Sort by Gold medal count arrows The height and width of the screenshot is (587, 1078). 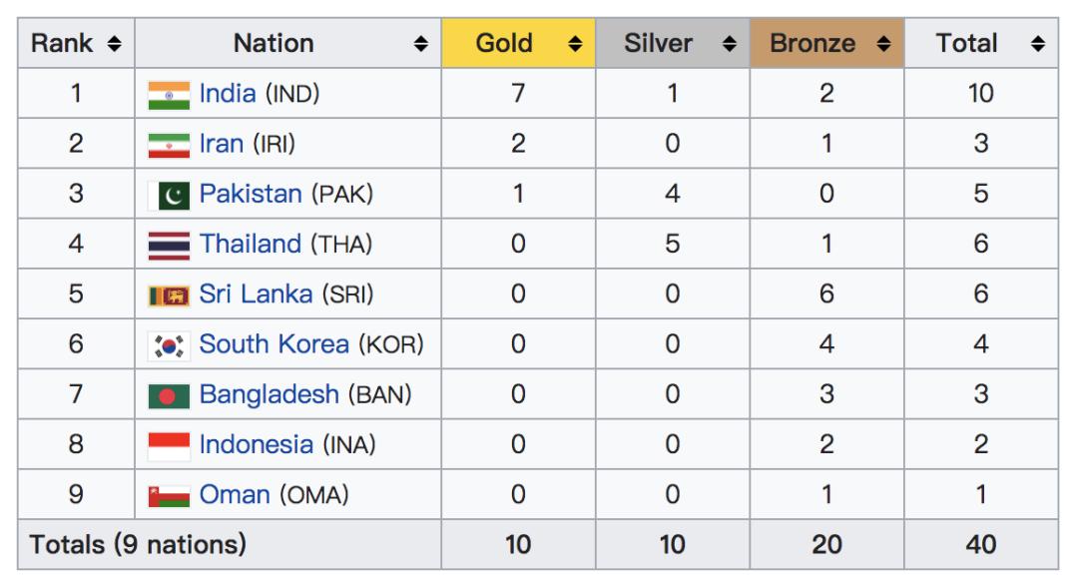click(575, 44)
